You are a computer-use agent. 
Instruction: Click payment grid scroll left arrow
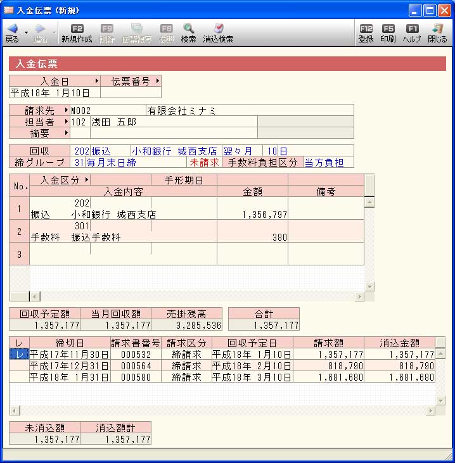[x=35, y=296]
